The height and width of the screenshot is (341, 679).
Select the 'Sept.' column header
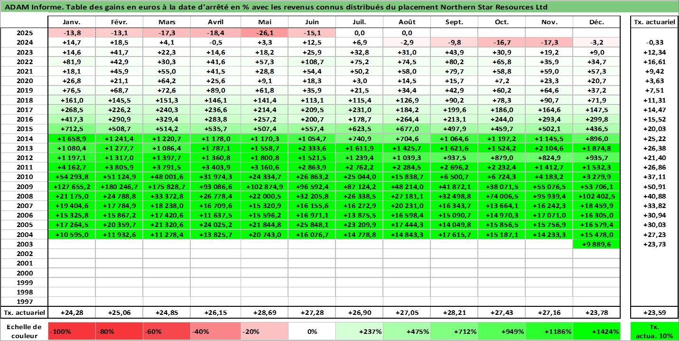(x=455, y=22)
